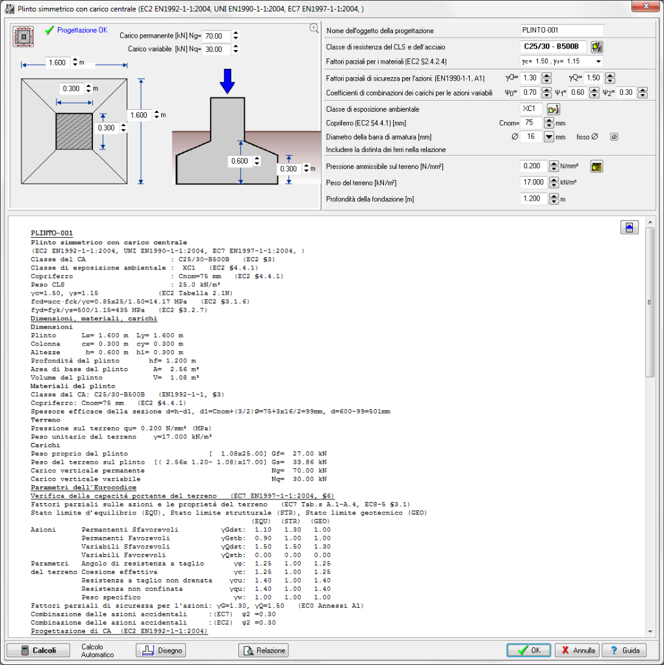
Task: Click the footing length 1.600 stepper on right
Action: click(157, 115)
